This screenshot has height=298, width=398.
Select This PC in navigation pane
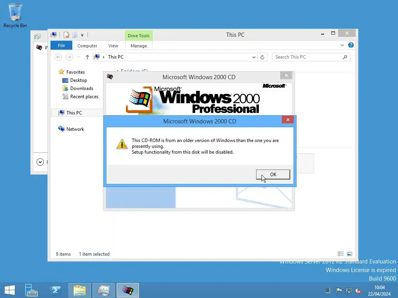[x=74, y=113]
